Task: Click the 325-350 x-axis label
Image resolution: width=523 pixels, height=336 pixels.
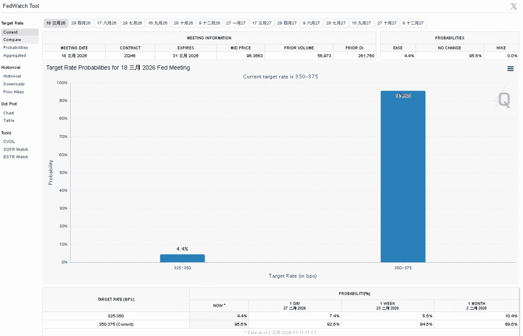Action: coord(182,268)
